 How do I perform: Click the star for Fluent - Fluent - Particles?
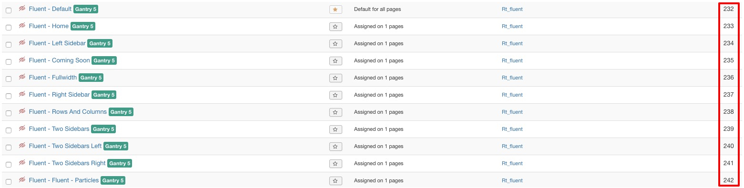tap(336, 181)
